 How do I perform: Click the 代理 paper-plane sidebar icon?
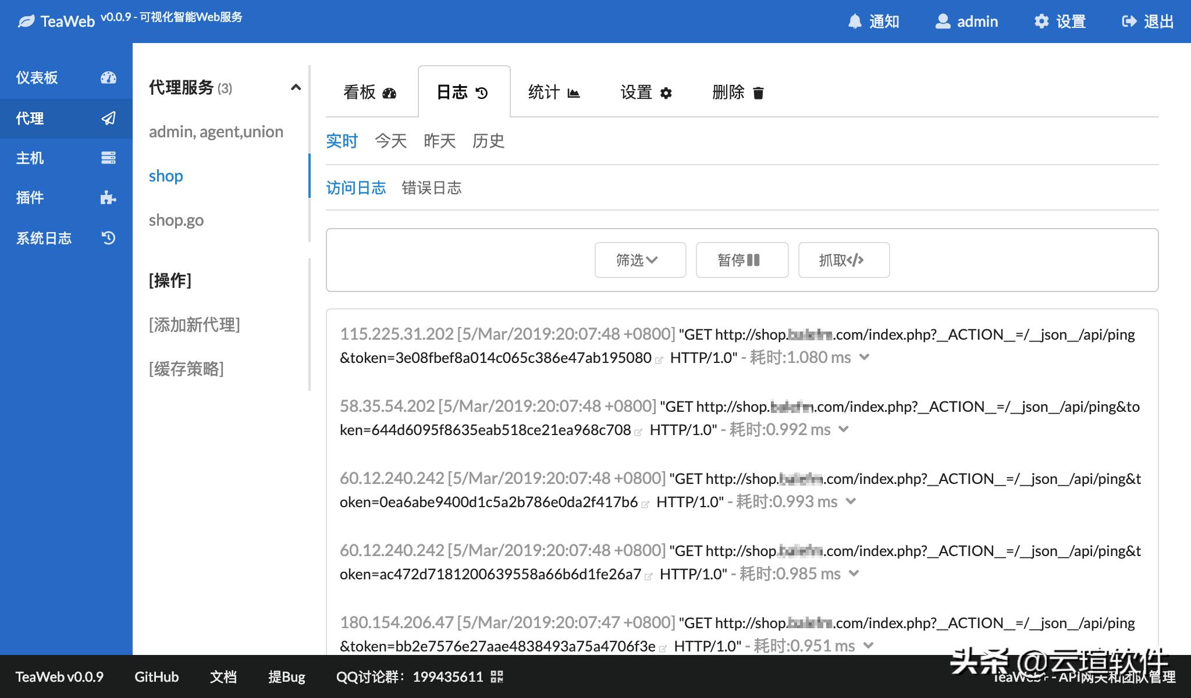[108, 118]
